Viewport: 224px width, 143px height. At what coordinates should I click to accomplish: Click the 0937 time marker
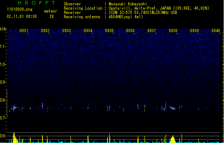[x=152, y=31]
